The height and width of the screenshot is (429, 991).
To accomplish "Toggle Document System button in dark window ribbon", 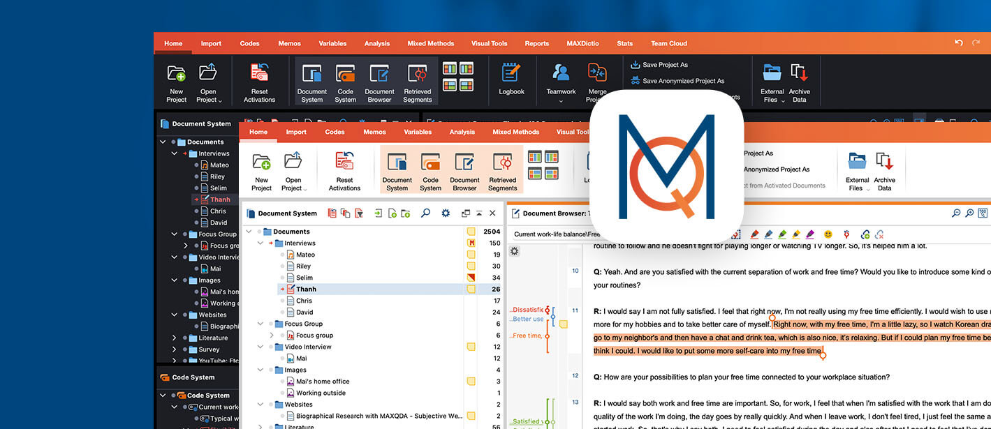I will pyautogui.click(x=311, y=82).
